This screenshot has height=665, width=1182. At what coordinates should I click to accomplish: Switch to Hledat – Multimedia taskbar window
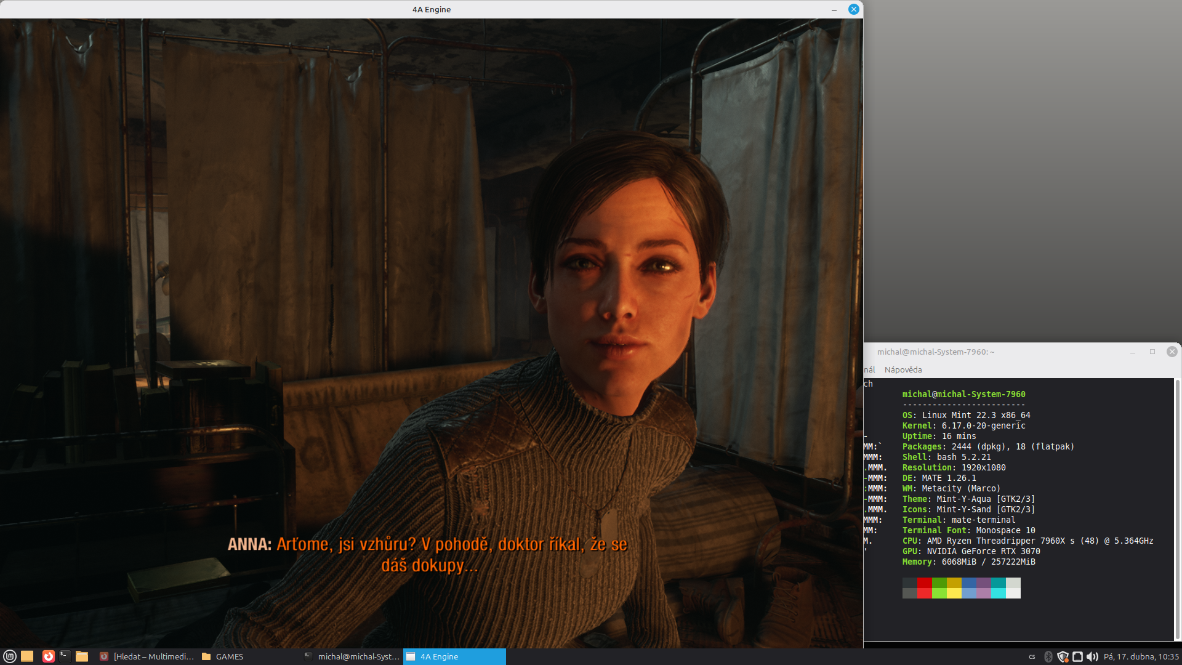(147, 656)
